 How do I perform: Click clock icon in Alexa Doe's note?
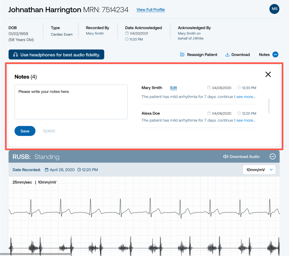point(239,113)
